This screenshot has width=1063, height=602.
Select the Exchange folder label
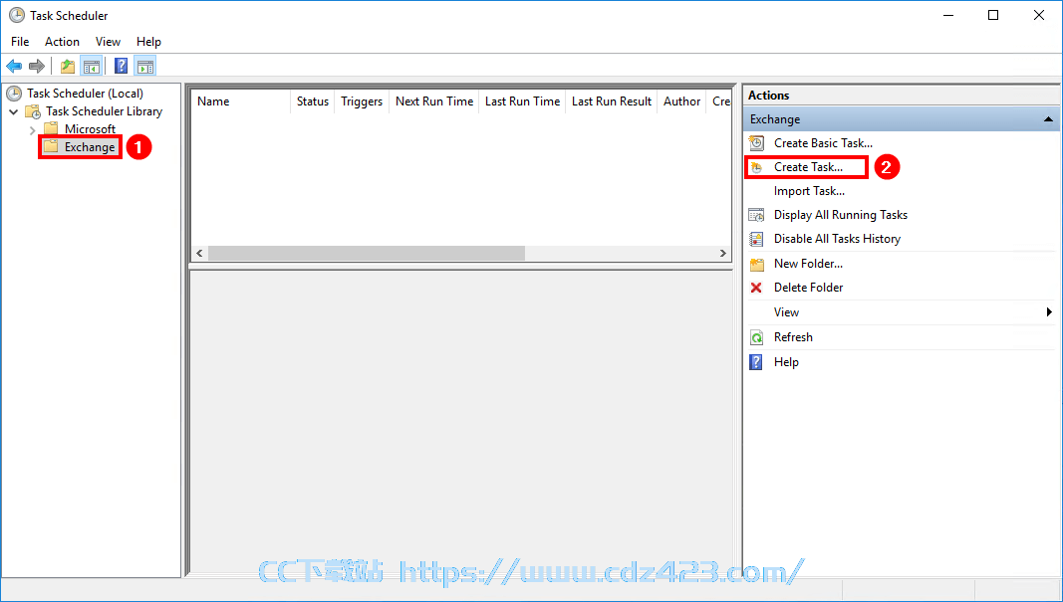point(90,147)
